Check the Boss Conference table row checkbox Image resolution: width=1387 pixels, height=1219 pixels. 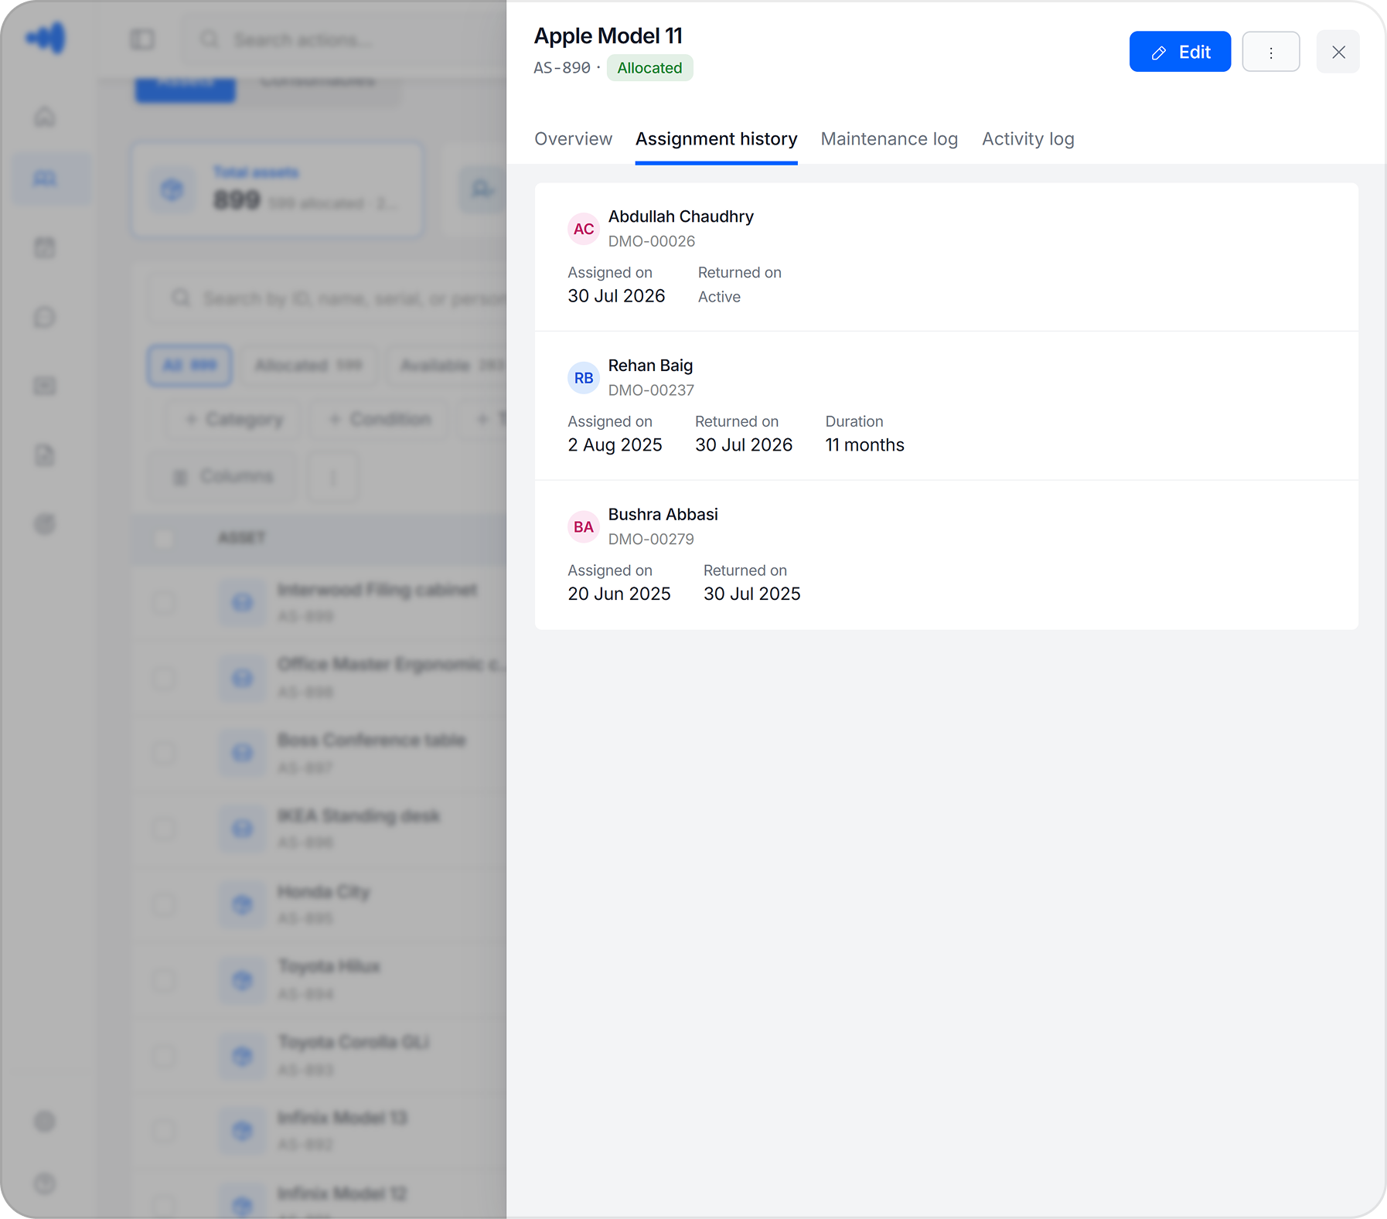[x=163, y=754]
